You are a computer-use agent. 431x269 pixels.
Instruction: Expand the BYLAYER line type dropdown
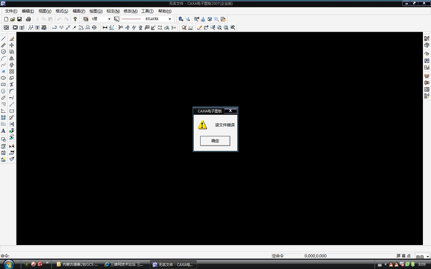[x=170, y=19]
